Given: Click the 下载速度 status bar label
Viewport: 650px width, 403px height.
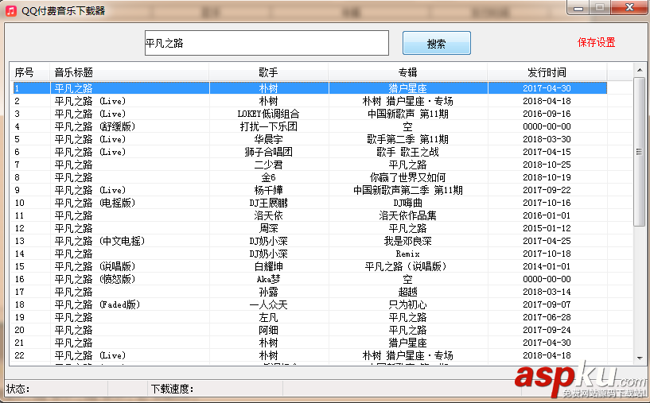Looking at the screenshot, I should pos(173,389).
